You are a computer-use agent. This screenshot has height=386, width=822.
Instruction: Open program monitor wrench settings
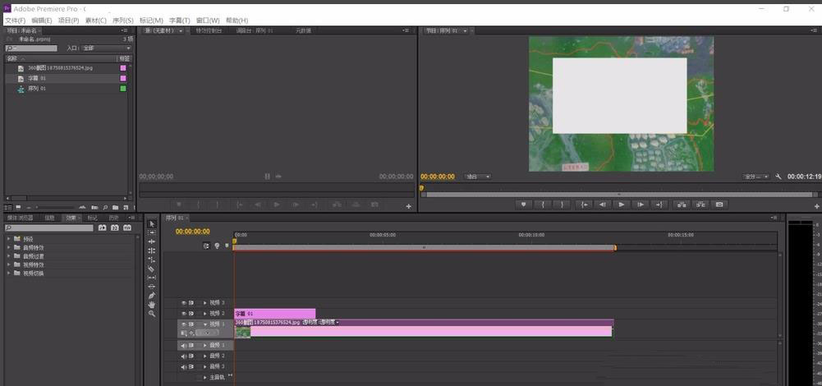point(778,177)
